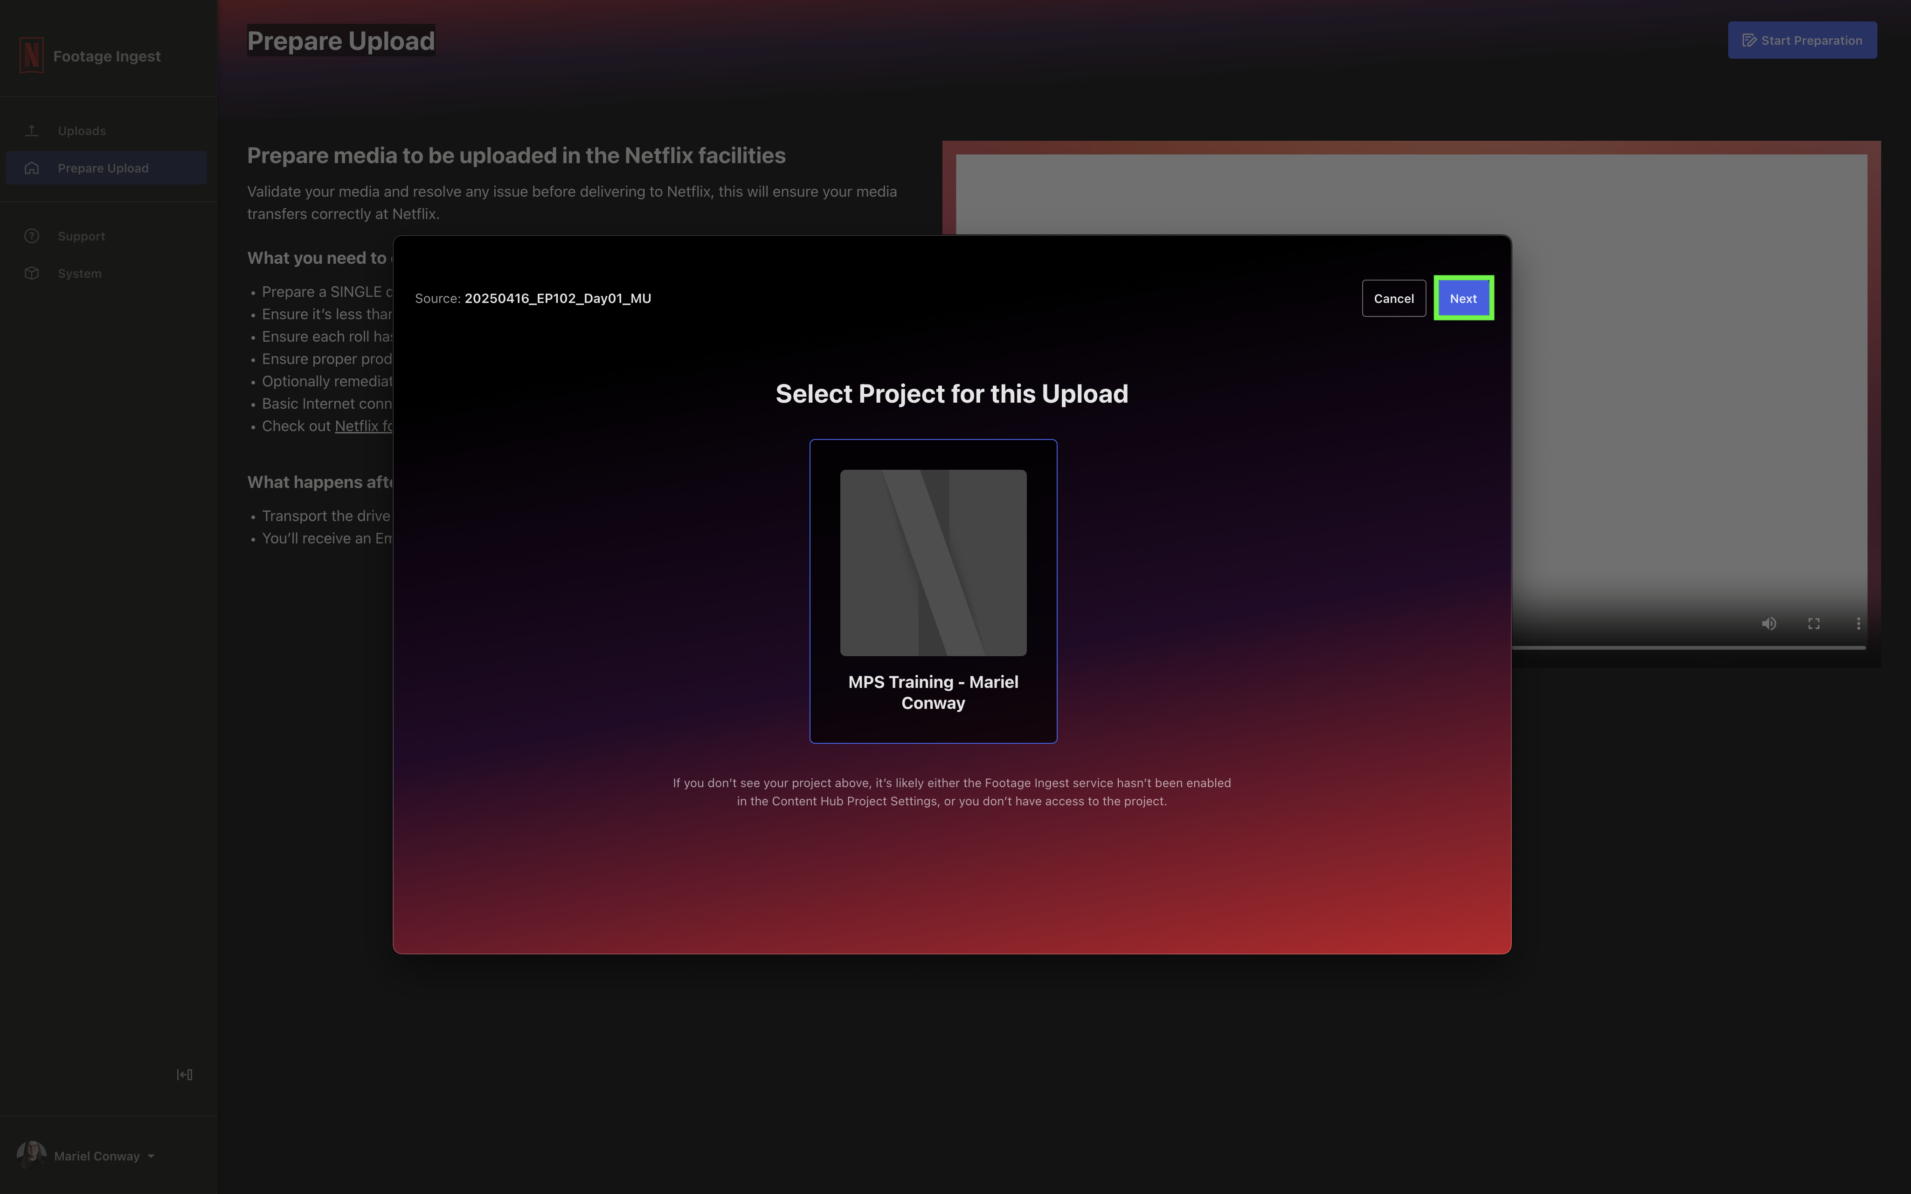
Task: Open System in the sidebar
Action: click(106, 273)
